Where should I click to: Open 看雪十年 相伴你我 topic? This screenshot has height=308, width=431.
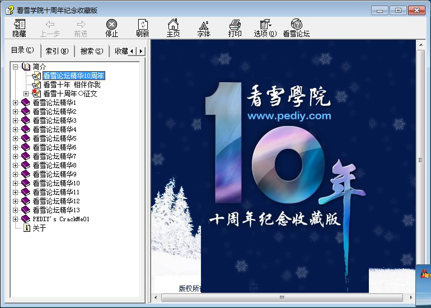72,85
